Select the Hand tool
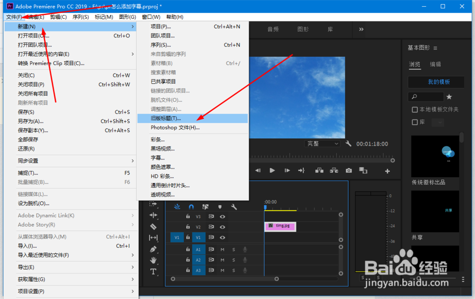475x299 pixels. pyautogui.click(x=153, y=259)
